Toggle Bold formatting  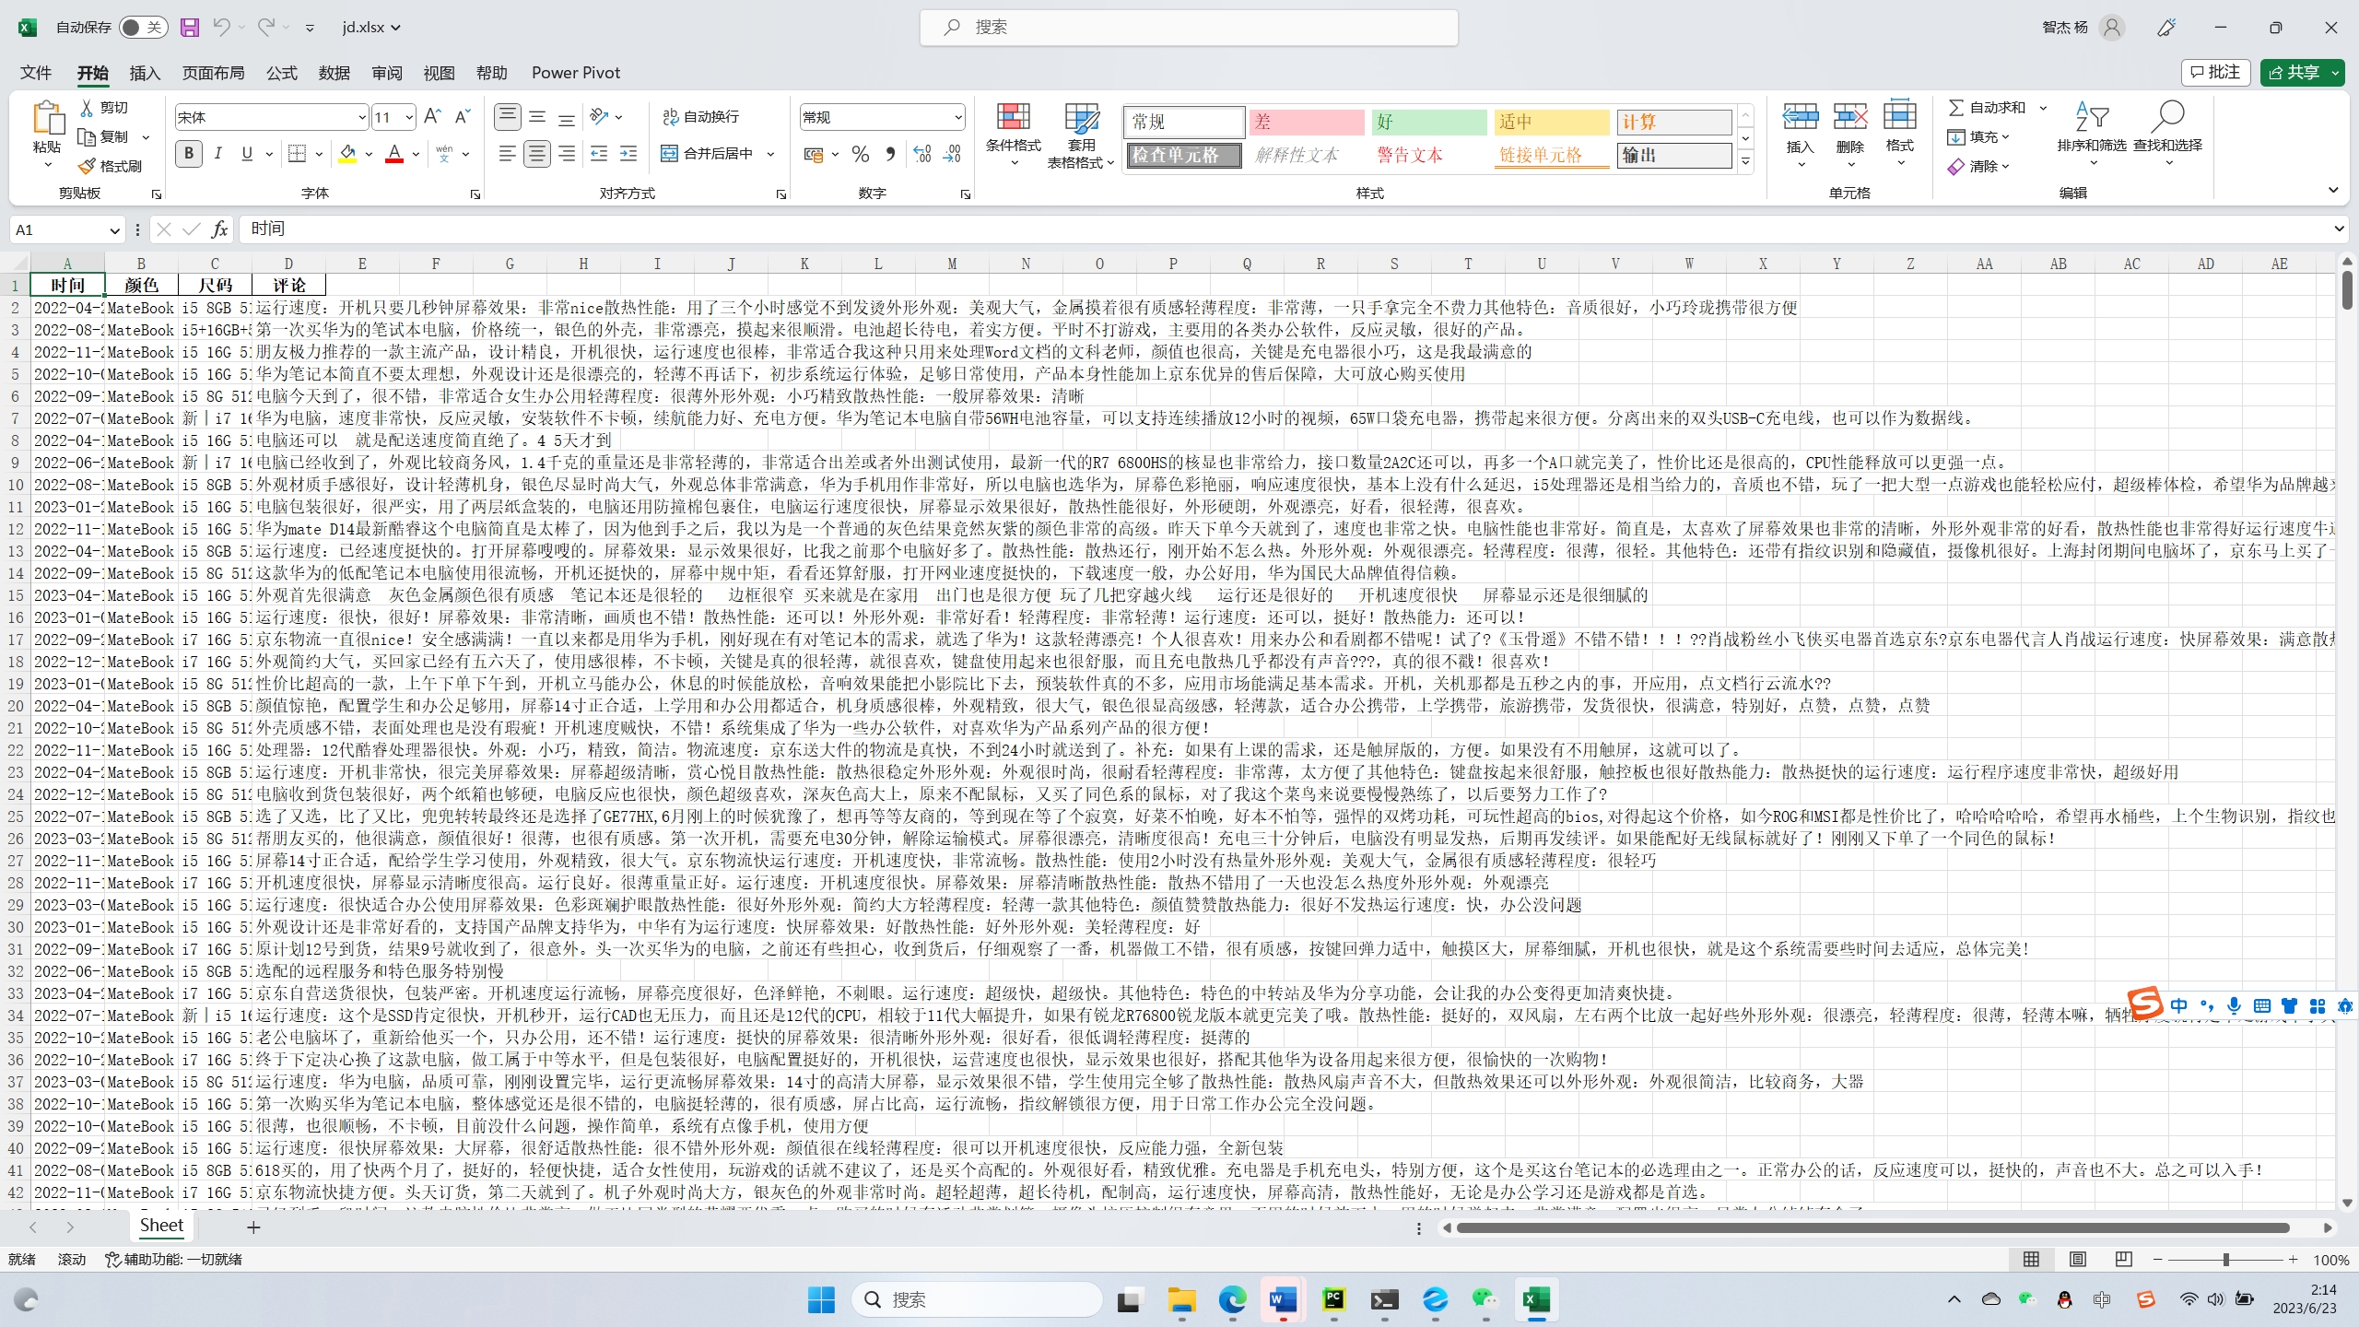click(189, 154)
